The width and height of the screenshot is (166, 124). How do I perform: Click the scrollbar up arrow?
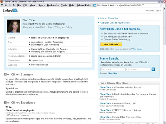(165, 9)
